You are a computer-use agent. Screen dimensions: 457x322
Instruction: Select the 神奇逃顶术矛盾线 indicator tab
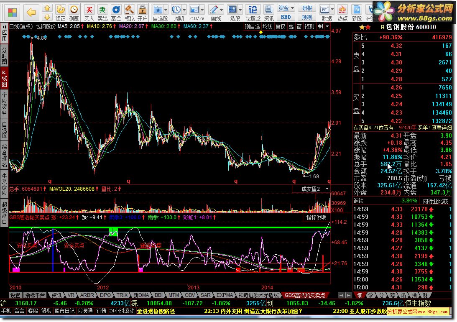click(258, 295)
